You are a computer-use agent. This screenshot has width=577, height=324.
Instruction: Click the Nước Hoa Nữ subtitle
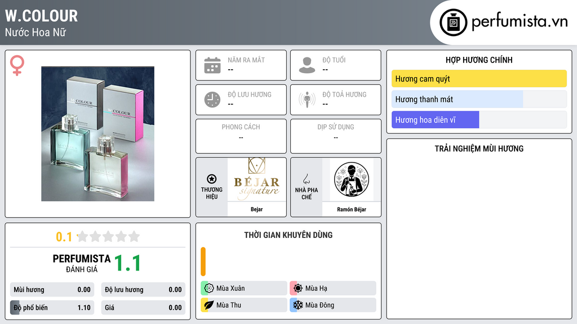(35, 32)
